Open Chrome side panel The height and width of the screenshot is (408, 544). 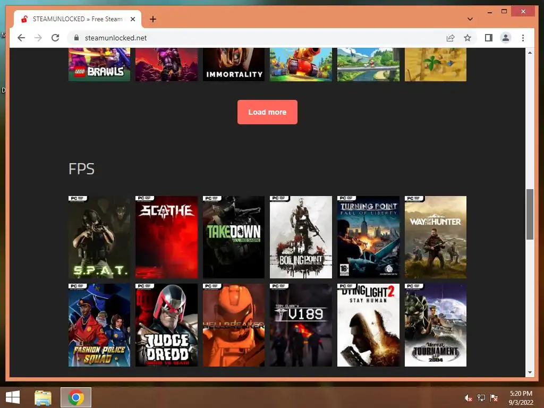[x=489, y=38]
